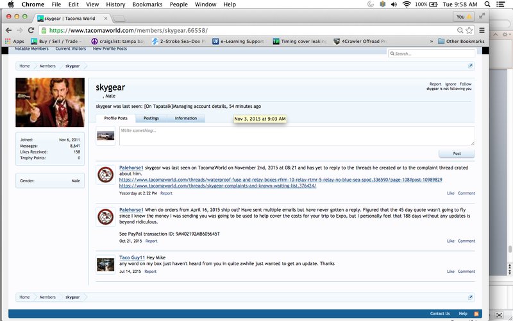Viewport: 513px width, 321px height.
Task: Report the skygear profile
Action: tap(435, 84)
